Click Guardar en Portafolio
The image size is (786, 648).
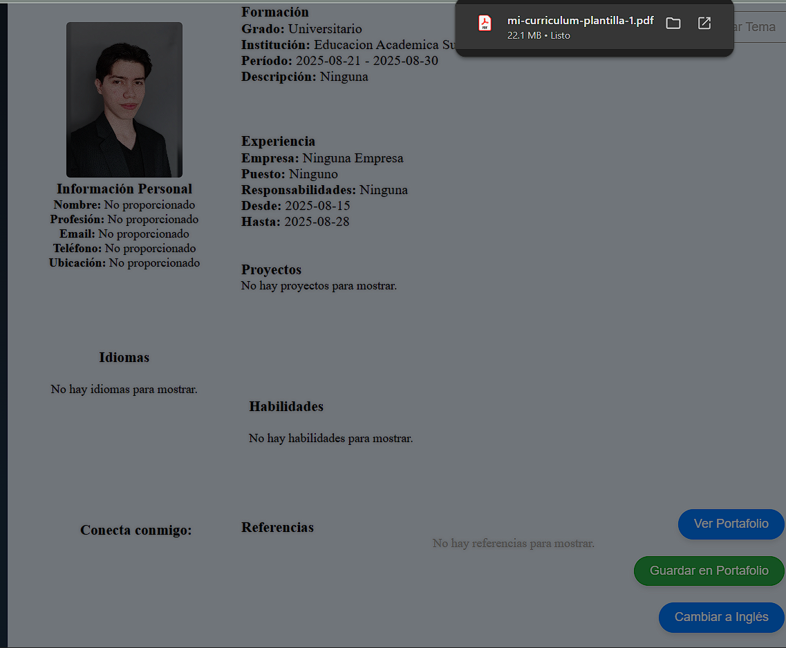[x=709, y=571]
